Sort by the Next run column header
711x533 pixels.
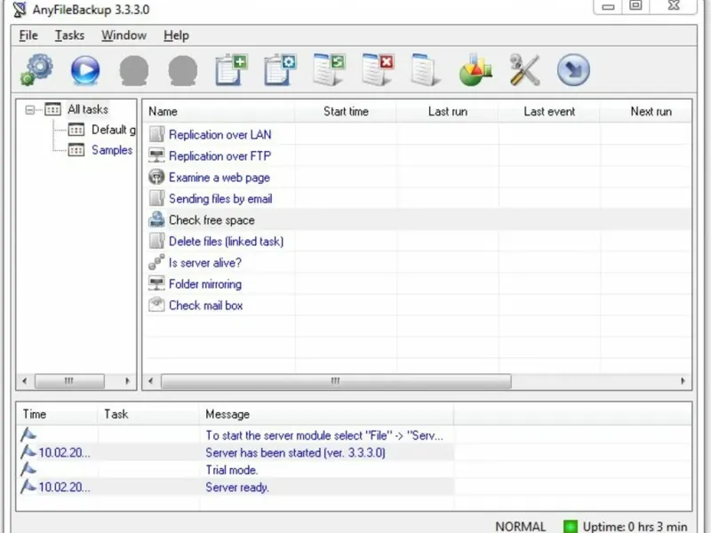coord(651,112)
